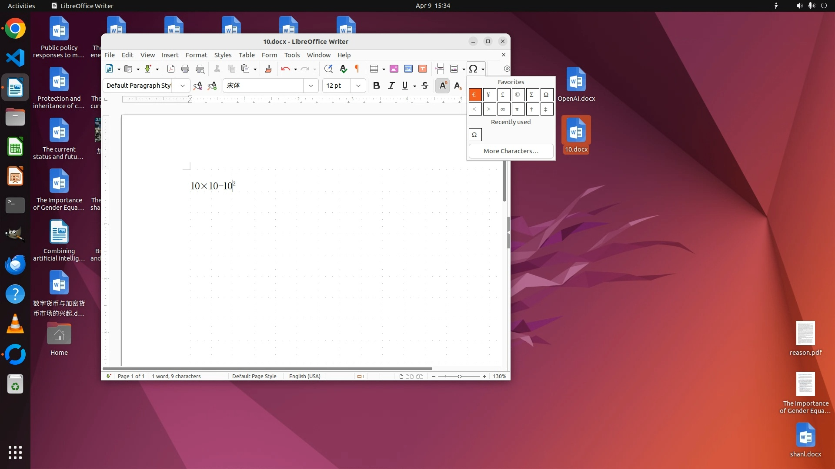This screenshot has width=835, height=469.
Task: Click the More Characters button
Action: (511, 151)
